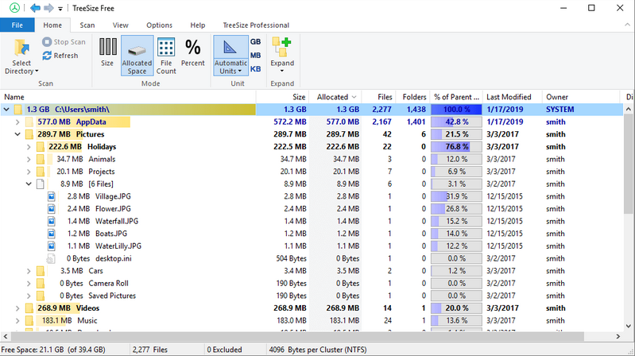The height and width of the screenshot is (356, 635).
Task: Open the Select Directory button
Action: 21,56
